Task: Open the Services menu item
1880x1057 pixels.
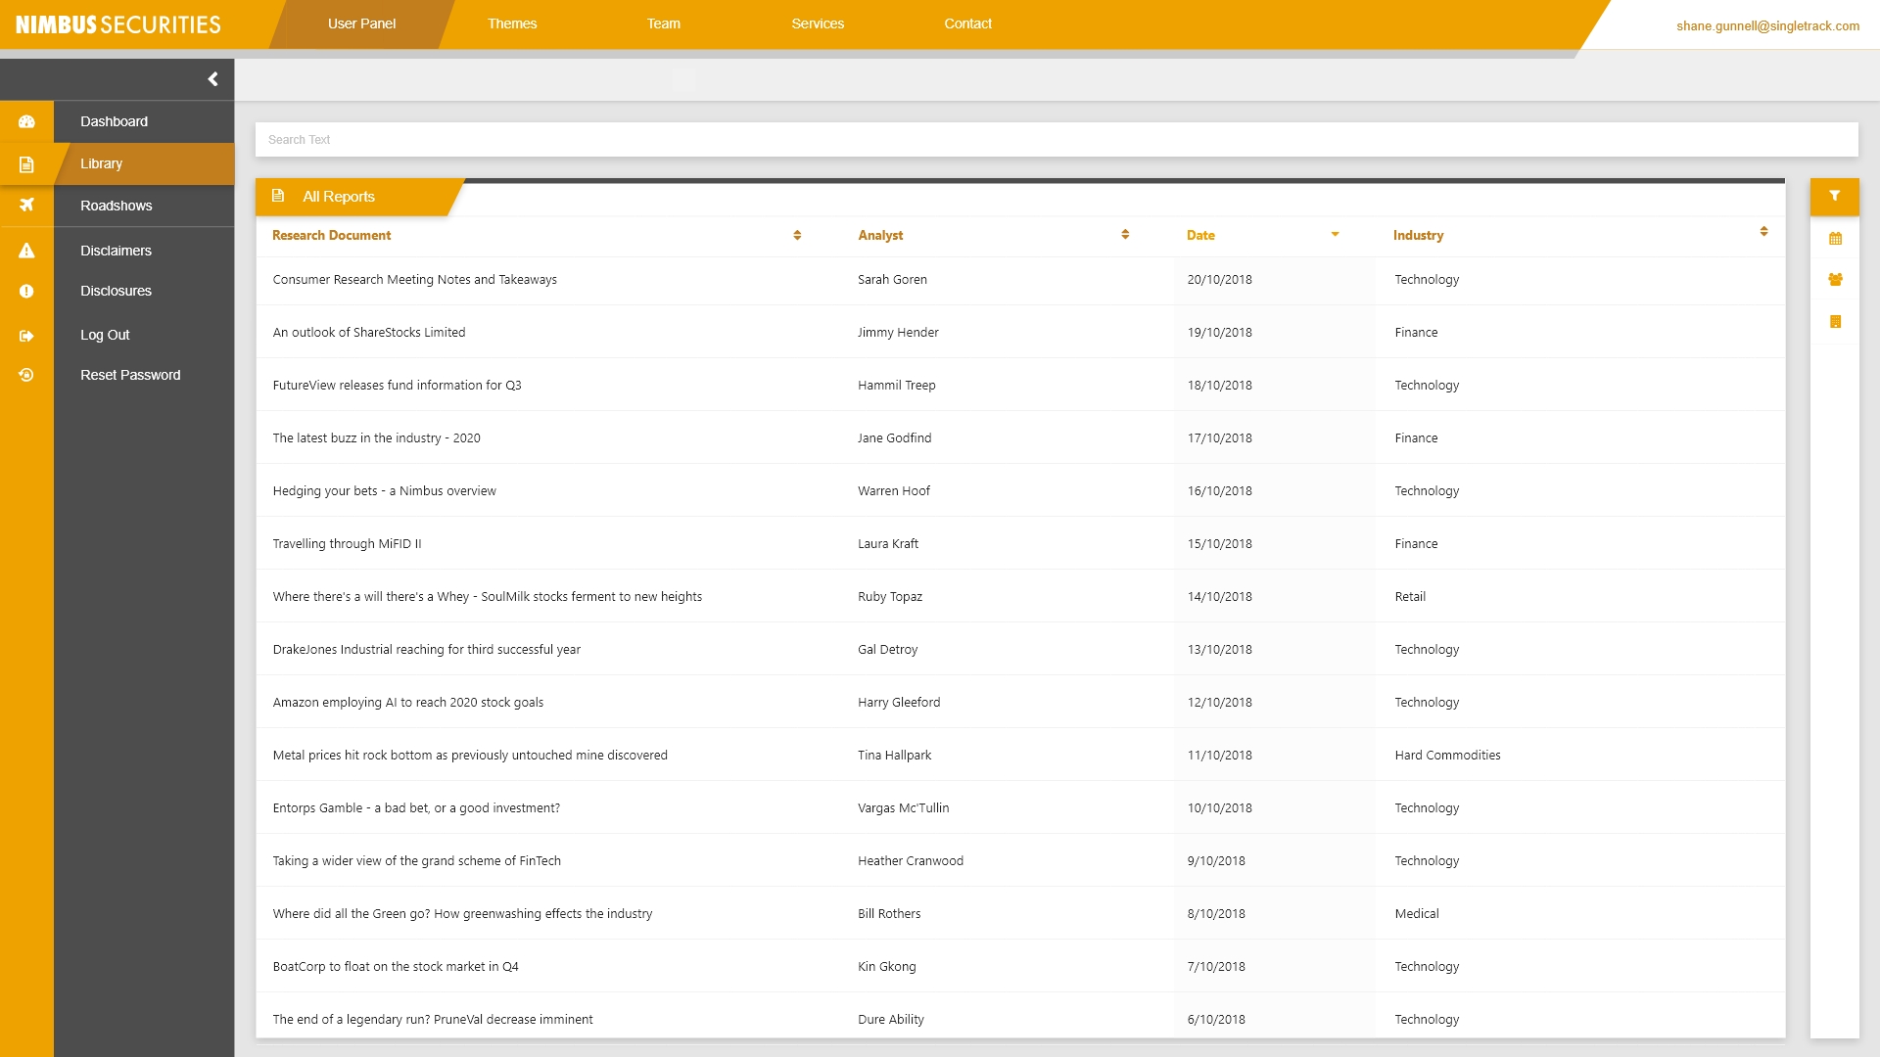Action: click(818, 23)
